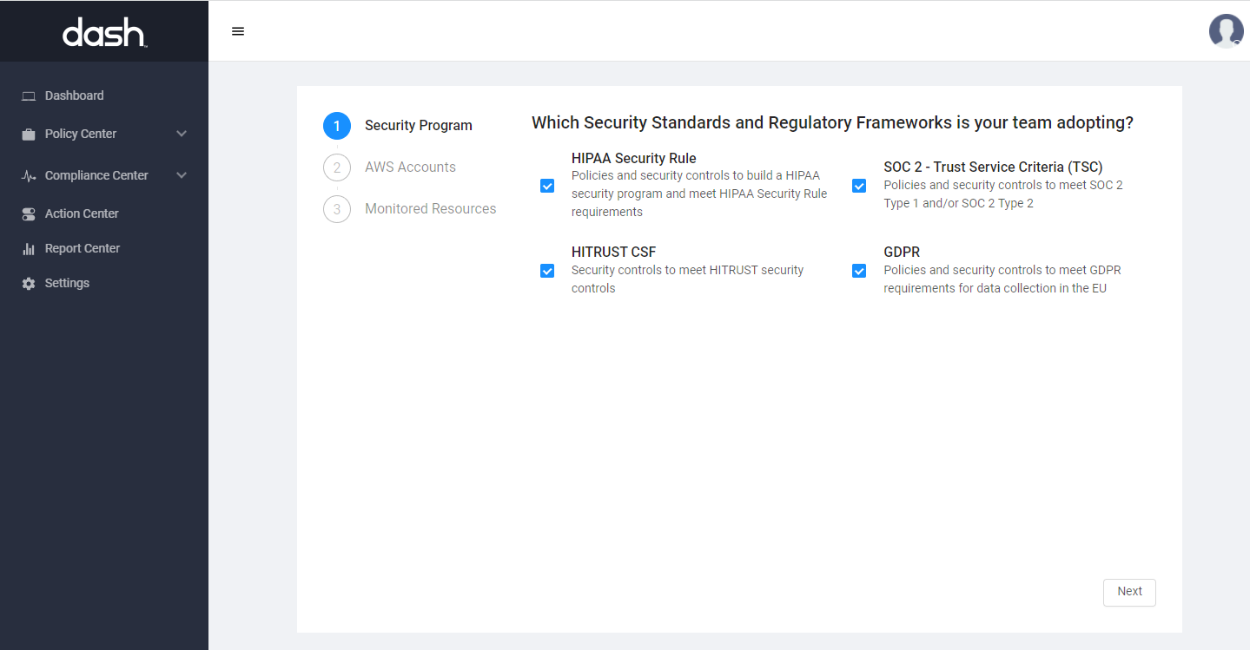Screen dimensions: 1250x650
Task: Jump to step 3 Monitored Resources
Action: tap(430, 208)
